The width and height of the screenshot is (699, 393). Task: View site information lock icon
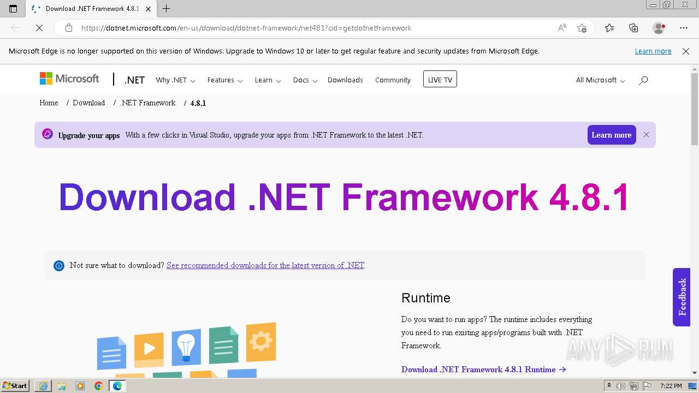tap(68, 28)
